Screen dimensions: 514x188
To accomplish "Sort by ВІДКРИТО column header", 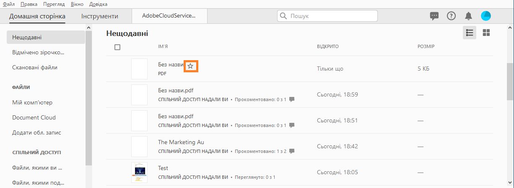I will click(x=328, y=46).
